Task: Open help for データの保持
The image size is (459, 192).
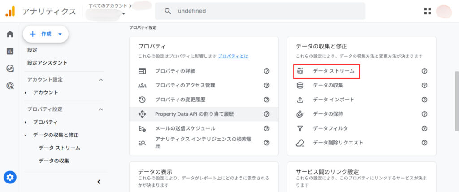Action: coord(424,114)
